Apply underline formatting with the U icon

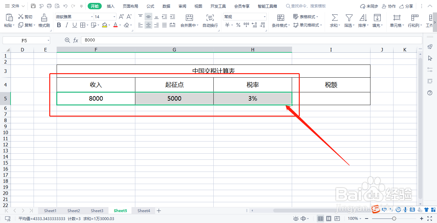tap(75, 25)
